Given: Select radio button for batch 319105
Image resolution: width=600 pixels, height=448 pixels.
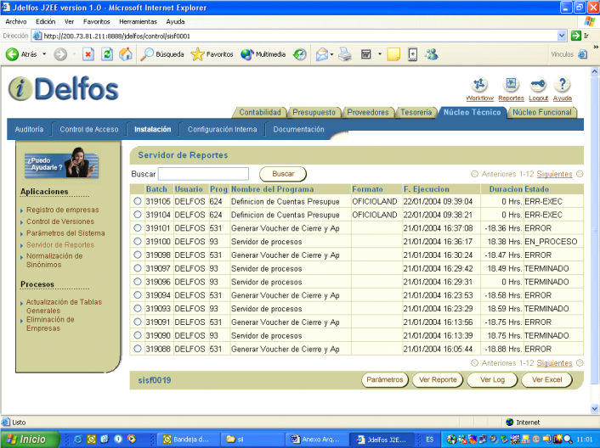Looking at the screenshot, I should tap(138, 201).
